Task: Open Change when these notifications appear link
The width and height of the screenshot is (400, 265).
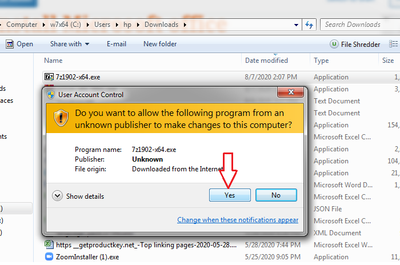Action: [237, 220]
